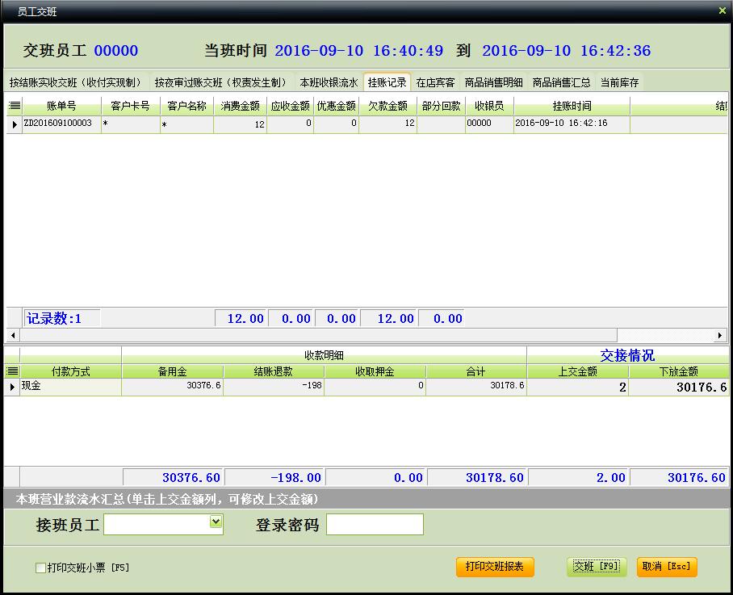Select row indicator arrow for 现金 row
The width and height of the screenshot is (733, 595).
(12, 387)
